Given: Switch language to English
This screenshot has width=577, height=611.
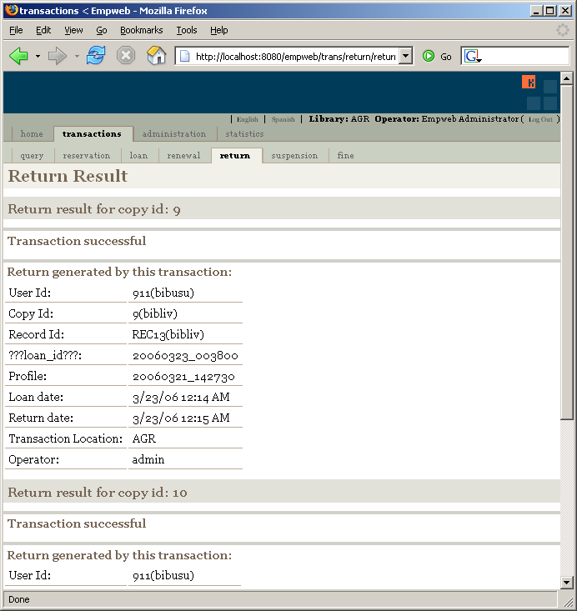Looking at the screenshot, I should click(x=247, y=119).
